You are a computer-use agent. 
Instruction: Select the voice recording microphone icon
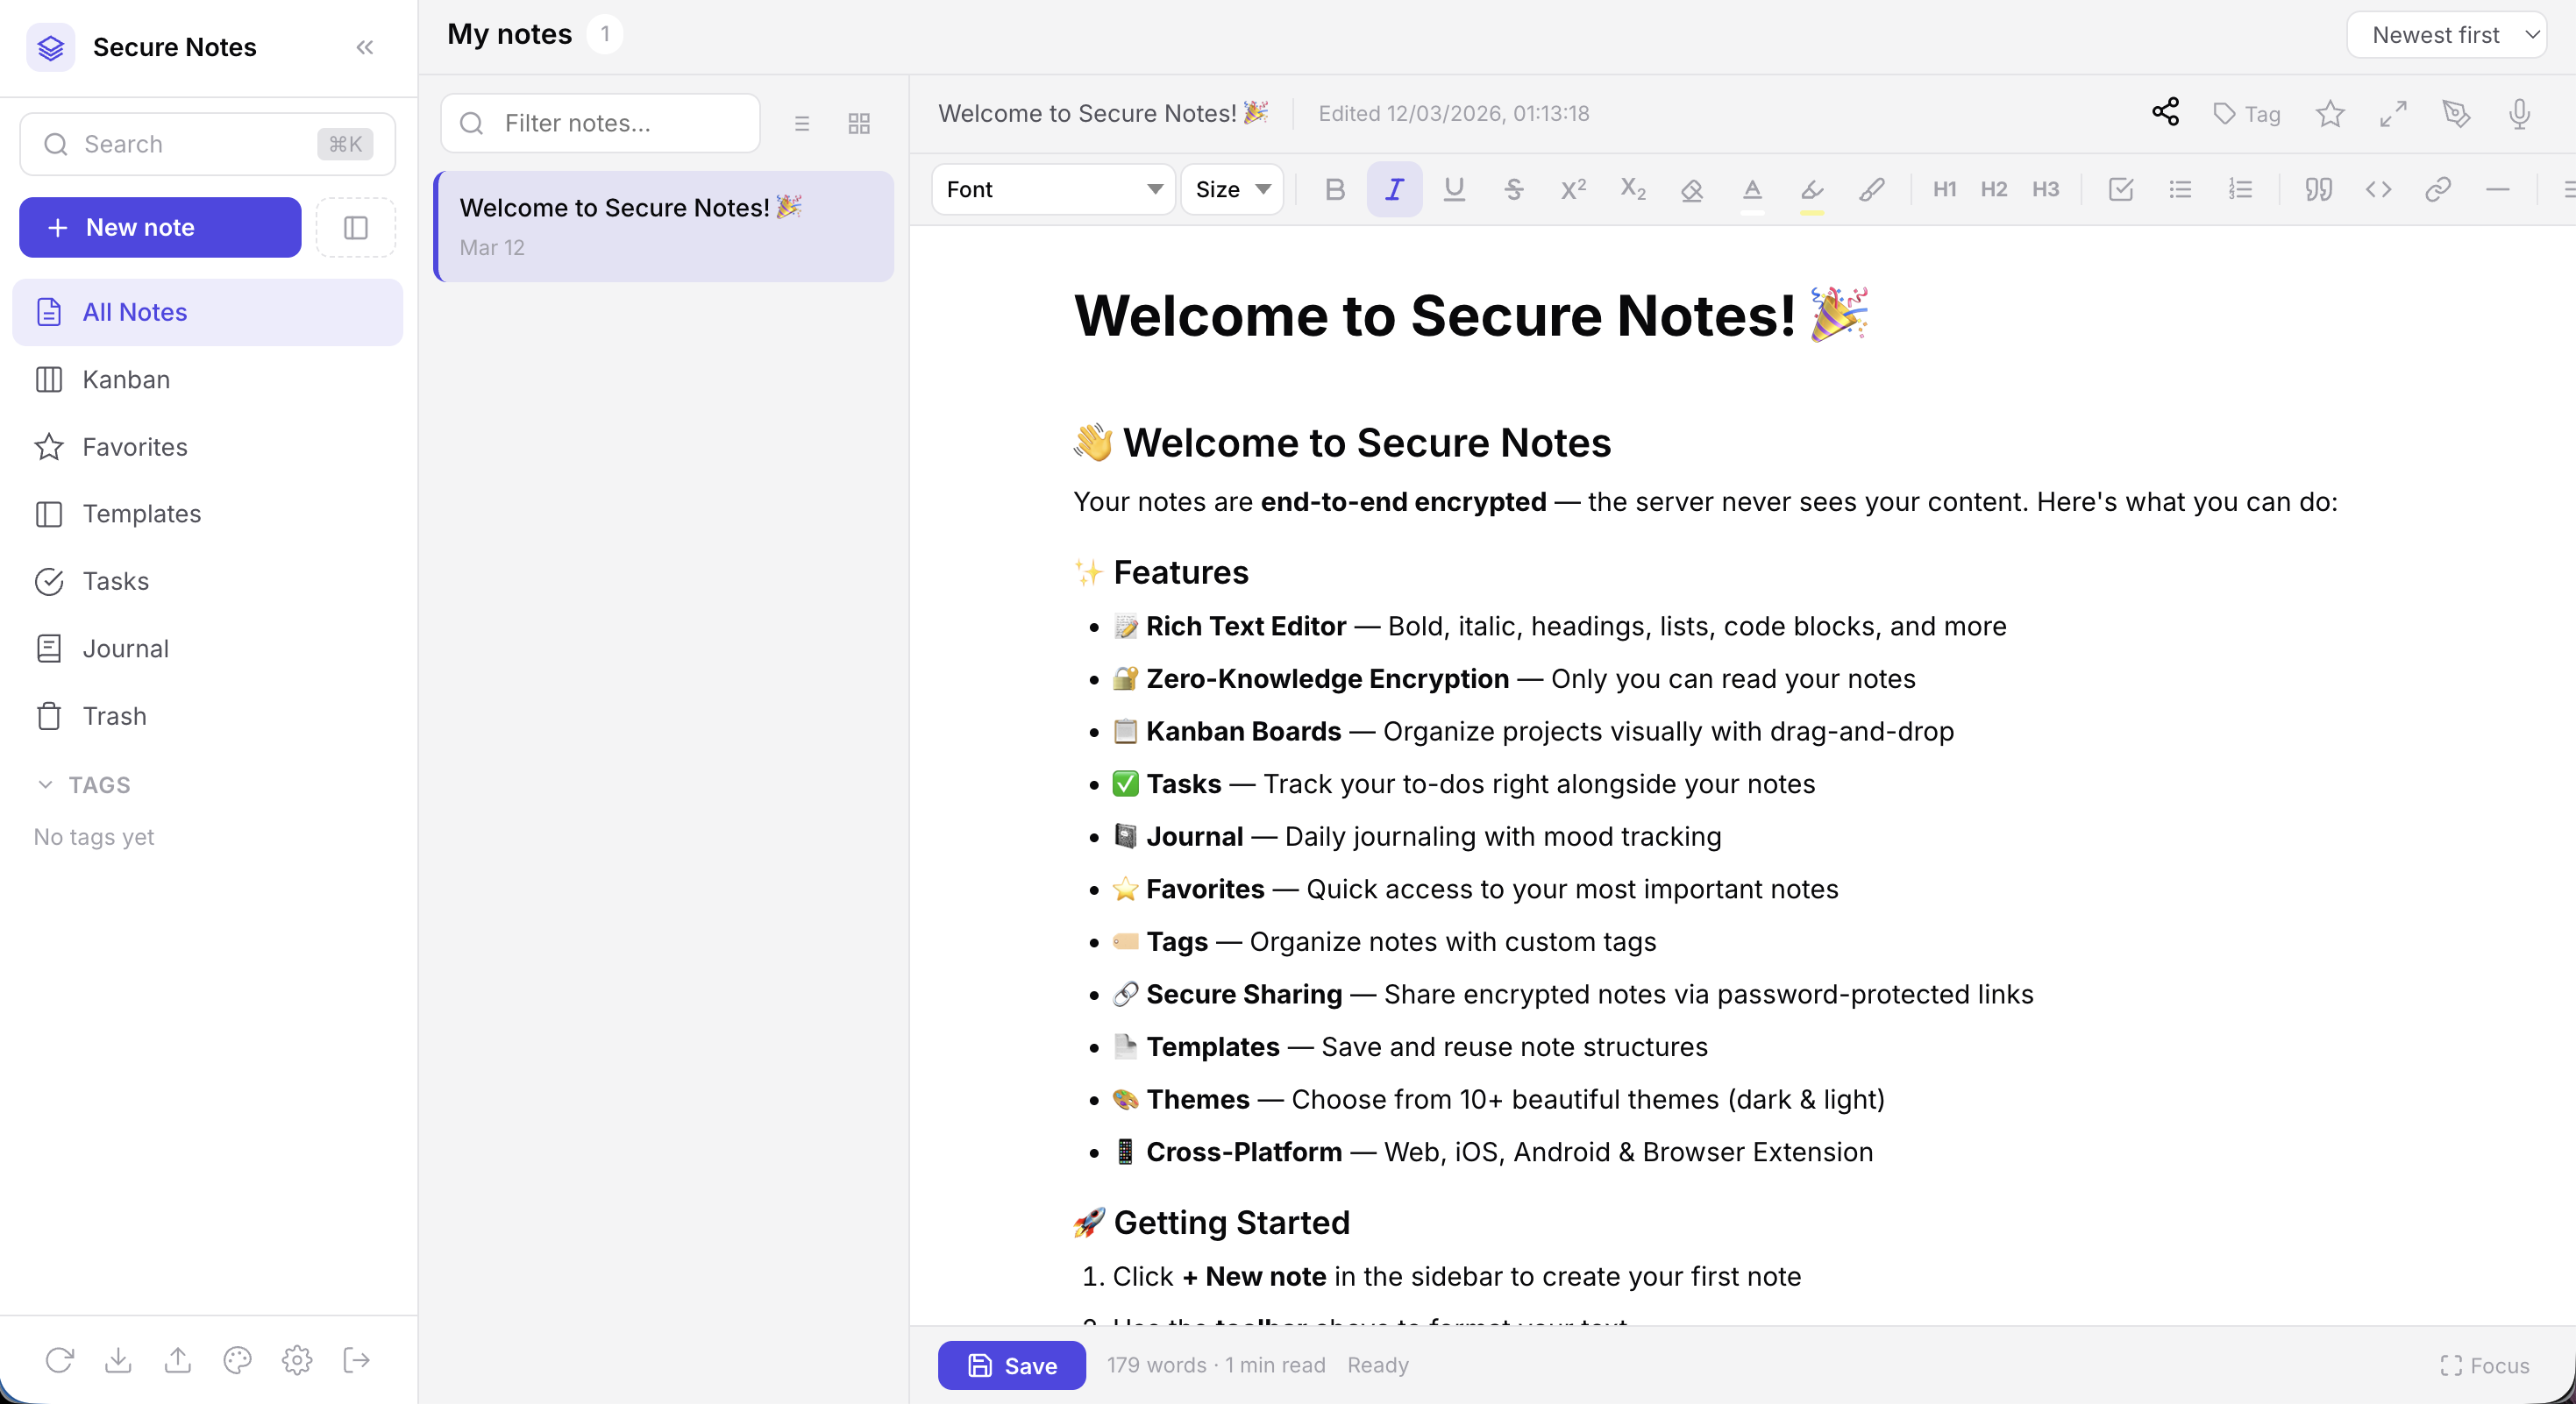2519,114
